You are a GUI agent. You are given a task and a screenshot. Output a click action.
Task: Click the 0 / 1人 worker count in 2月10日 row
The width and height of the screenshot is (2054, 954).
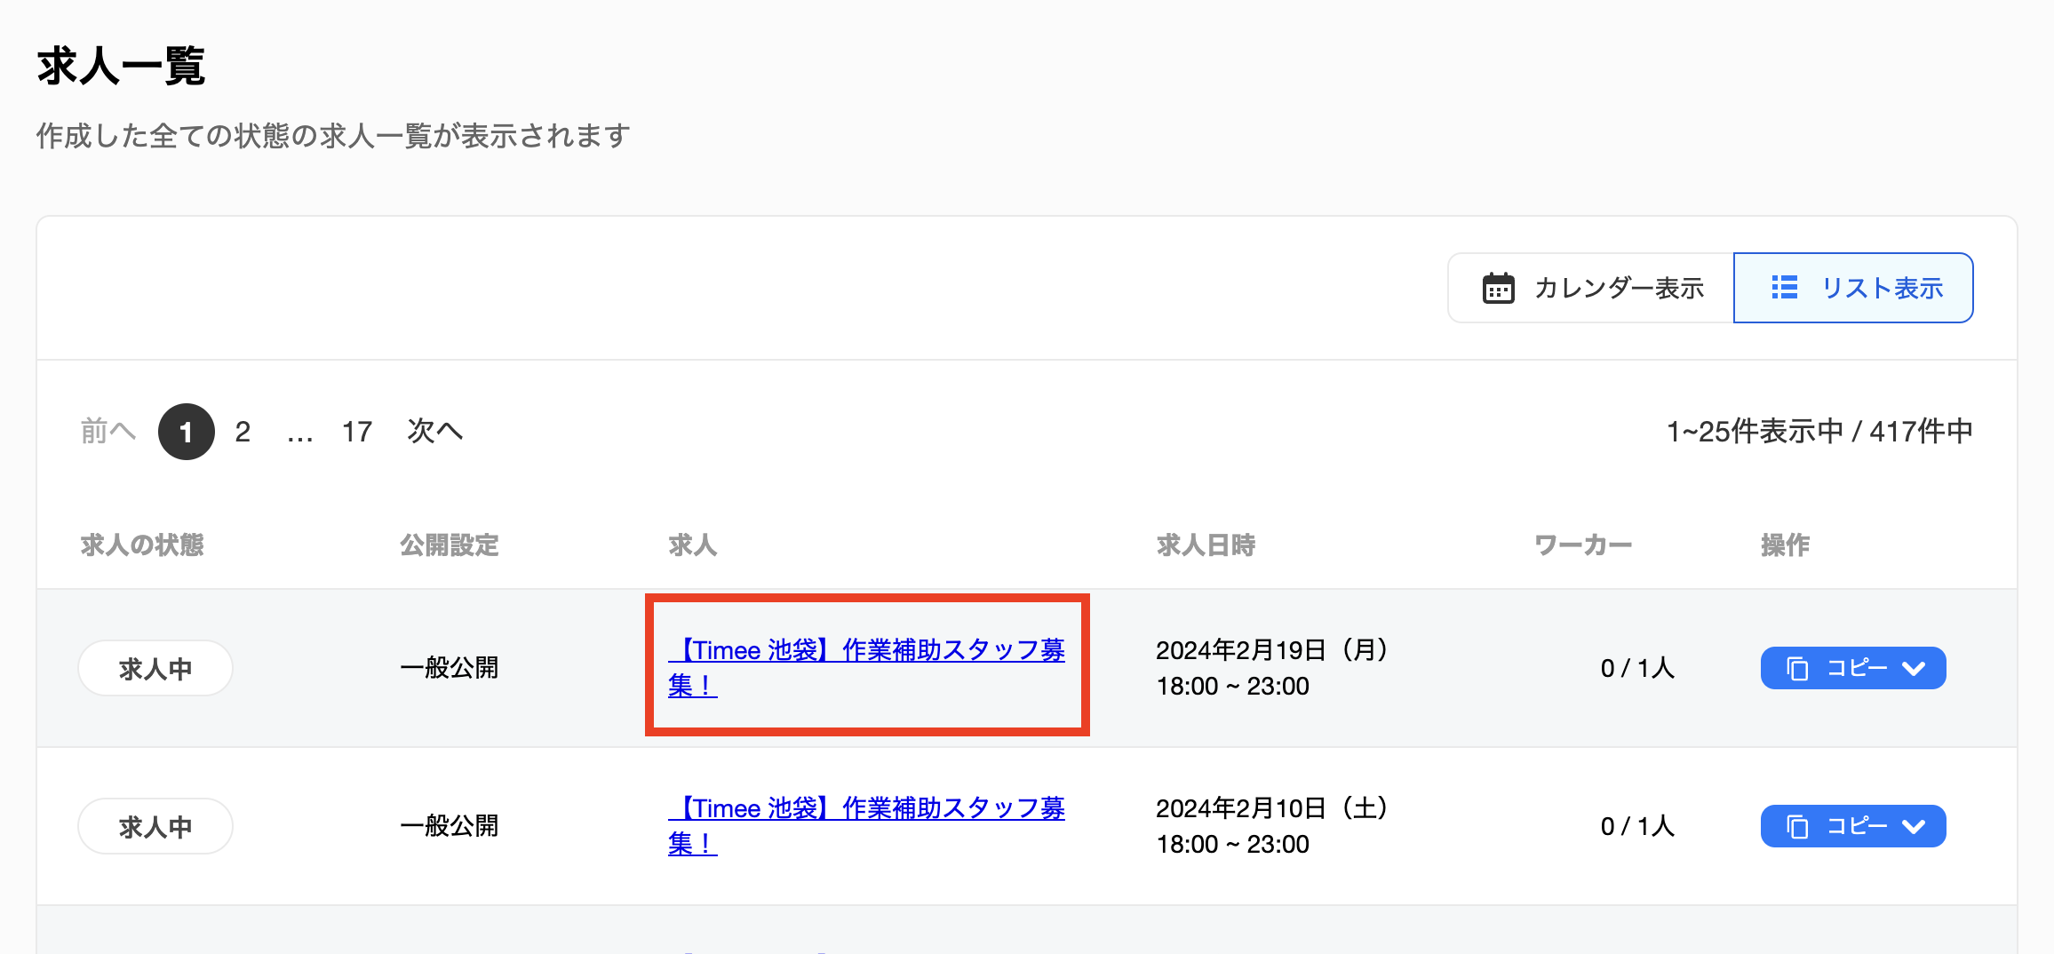pyautogui.click(x=1637, y=826)
